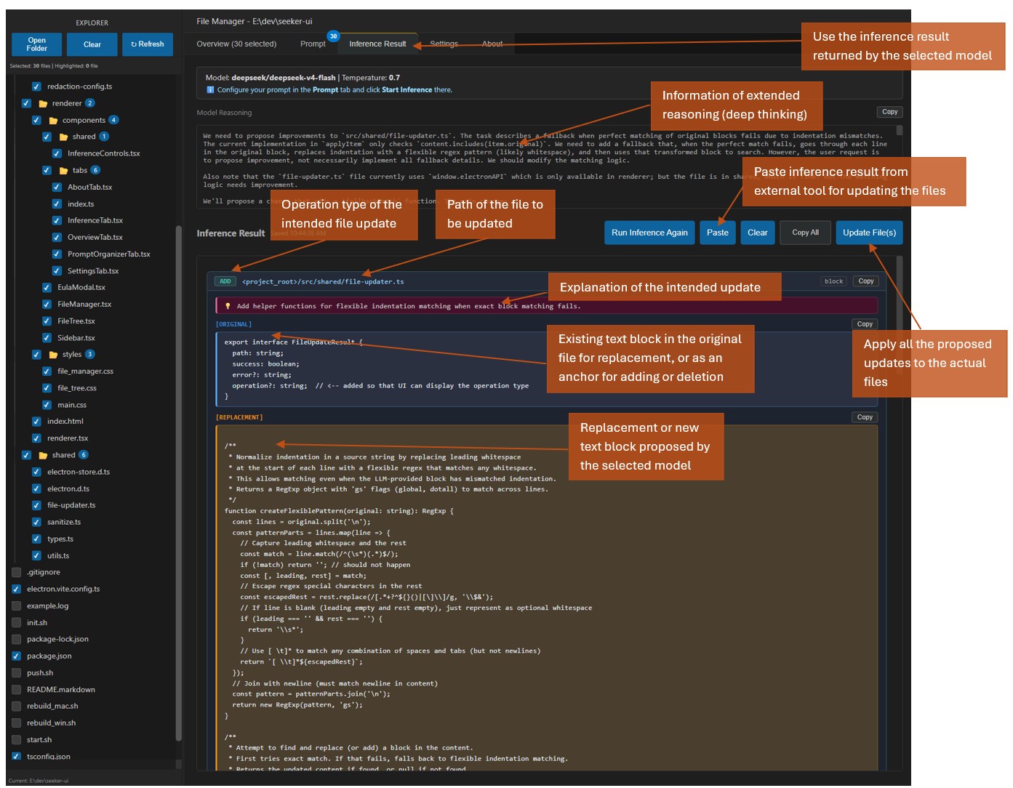The width and height of the screenshot is (1013, 788).
Task: Enable the README.markdown checkbox
Action: click(x=16, y=689)
